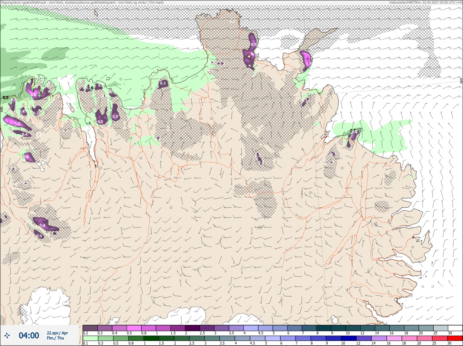This screenshot has height=346, width=463.
Task: Click the 0.1 label under the bottom legend row
Action: [85, 343]
